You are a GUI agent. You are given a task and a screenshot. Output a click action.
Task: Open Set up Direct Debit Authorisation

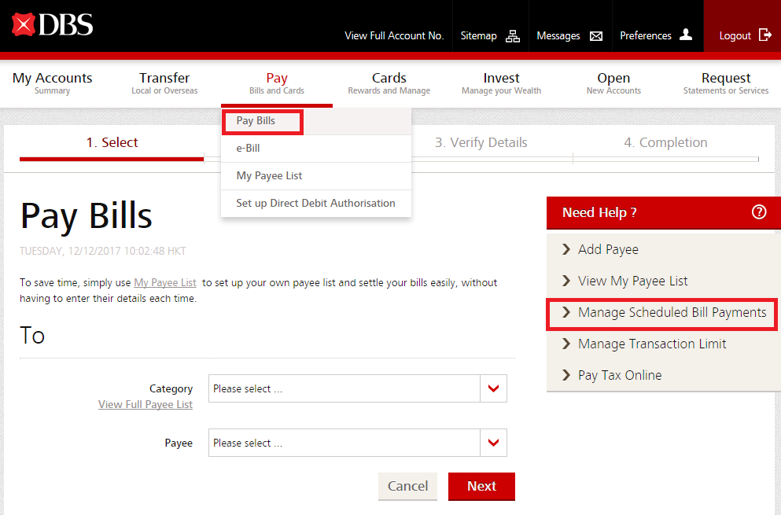tap(315, 203)
